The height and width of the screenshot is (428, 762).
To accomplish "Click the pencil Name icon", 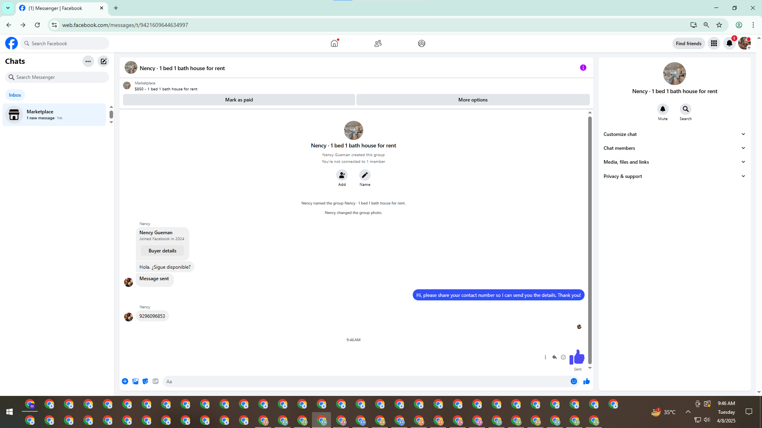I will pos(365,175).
